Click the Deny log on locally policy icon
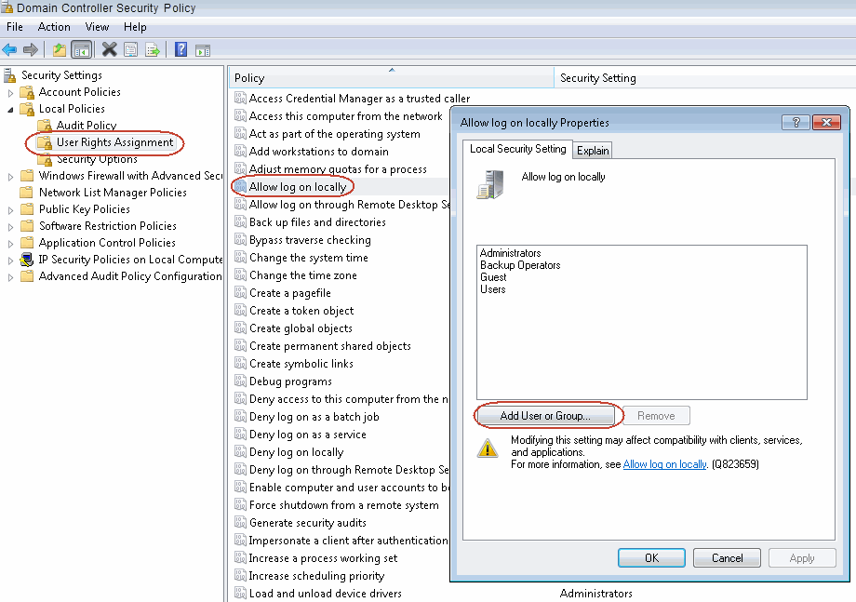Viewport: 856px width, 602px height. 240,452
